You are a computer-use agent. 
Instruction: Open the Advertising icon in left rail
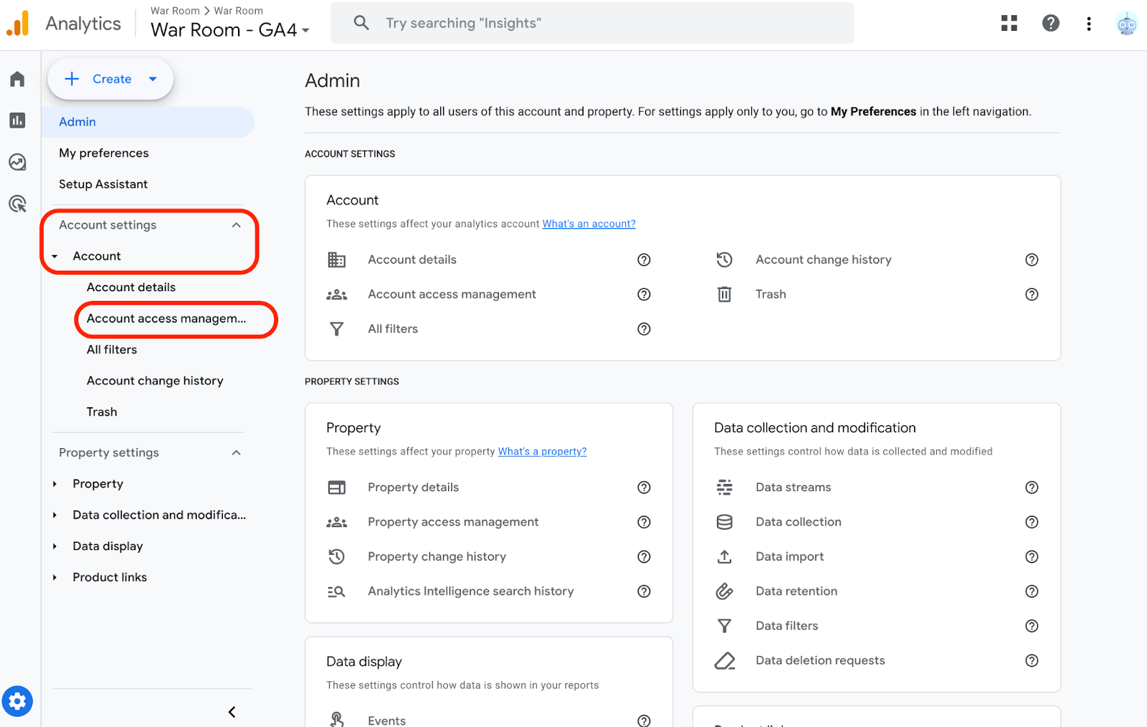(17, 204)
